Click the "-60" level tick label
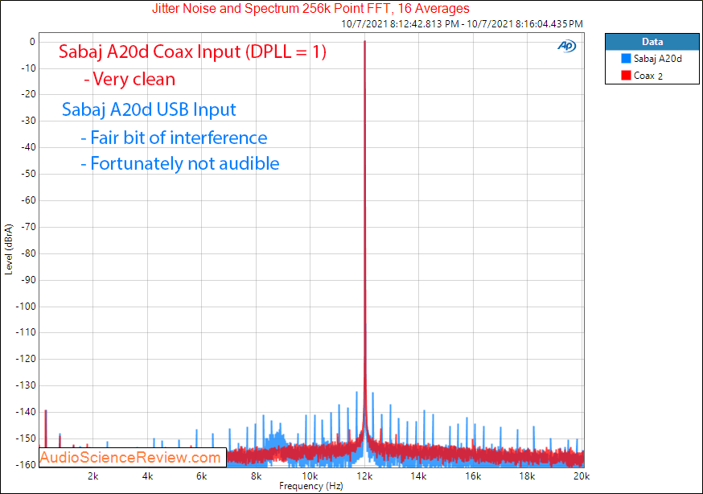This screenshot has height=494, width=703. pos(28,200)
